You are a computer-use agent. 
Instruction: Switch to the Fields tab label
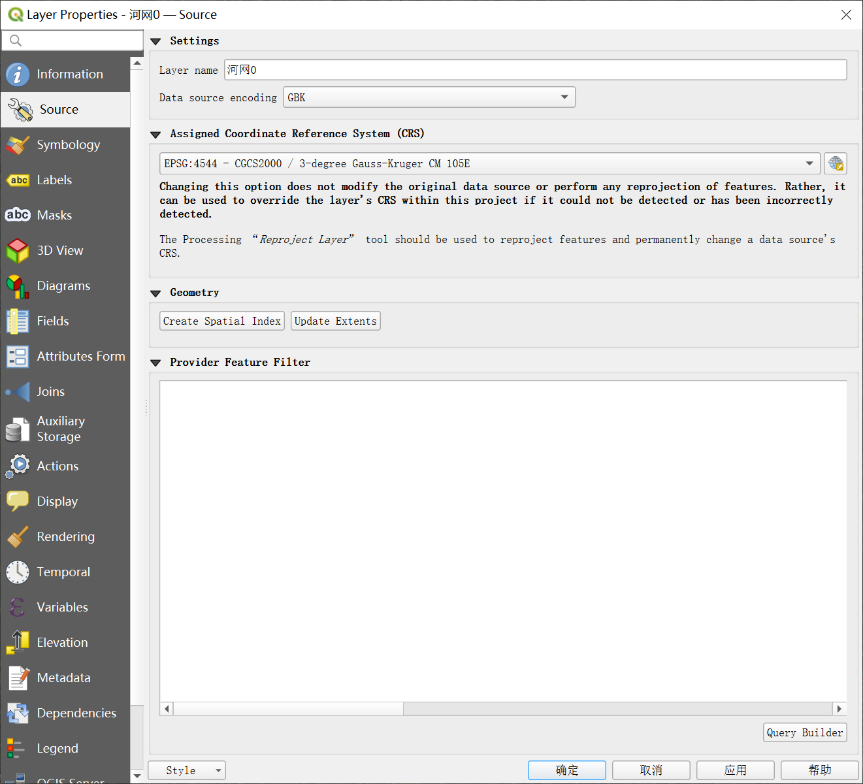[x=53, y=321]
